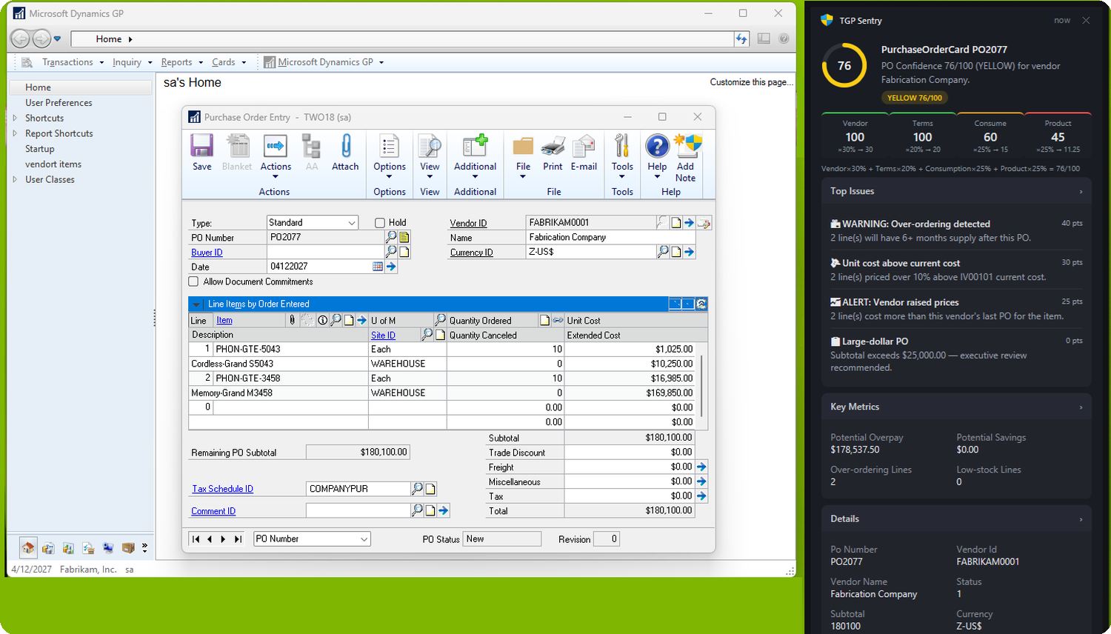Viewport: 1111px width, 634px height.
Task: Click the Add Note icon
Action: pyautogui.click(x=687, y=146)
